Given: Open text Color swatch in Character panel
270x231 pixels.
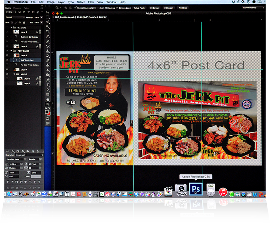Looking at the screenshot, I should [36, 177].
